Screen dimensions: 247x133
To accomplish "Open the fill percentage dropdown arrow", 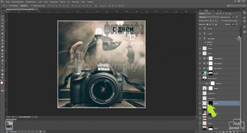I will point(237,24).
